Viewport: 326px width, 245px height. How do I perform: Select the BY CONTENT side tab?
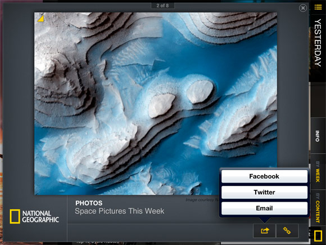318,208
